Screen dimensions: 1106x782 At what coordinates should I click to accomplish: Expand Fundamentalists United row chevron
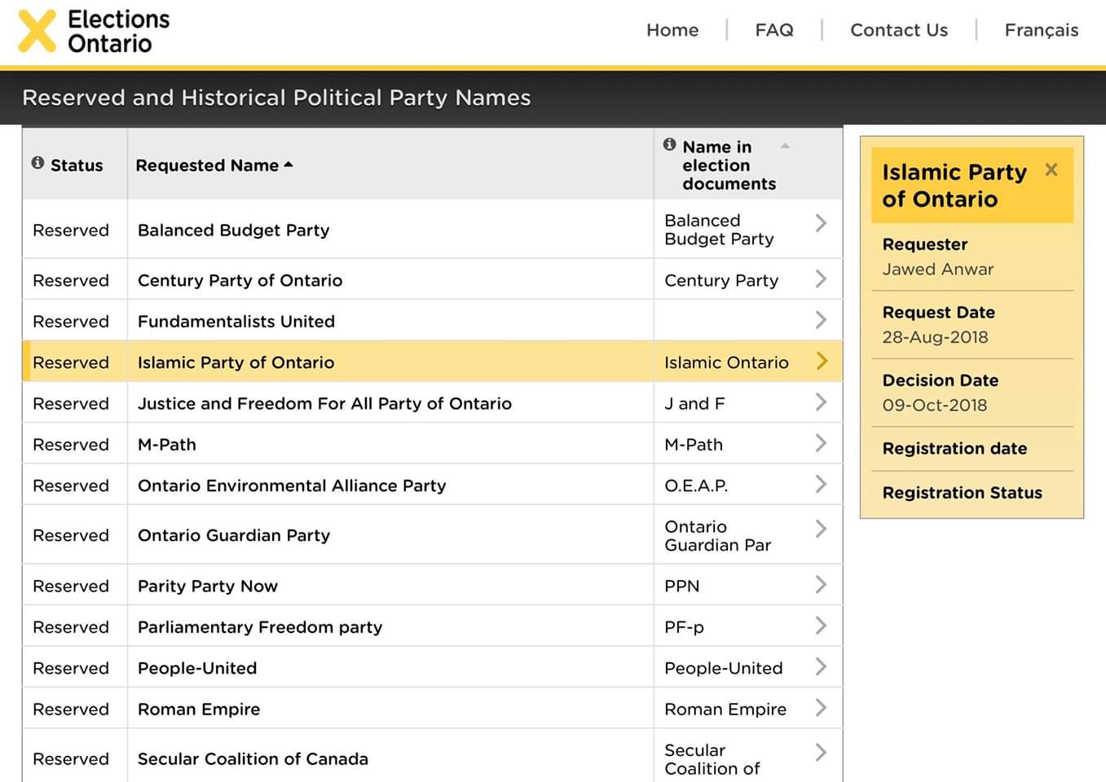coord(821,320)
